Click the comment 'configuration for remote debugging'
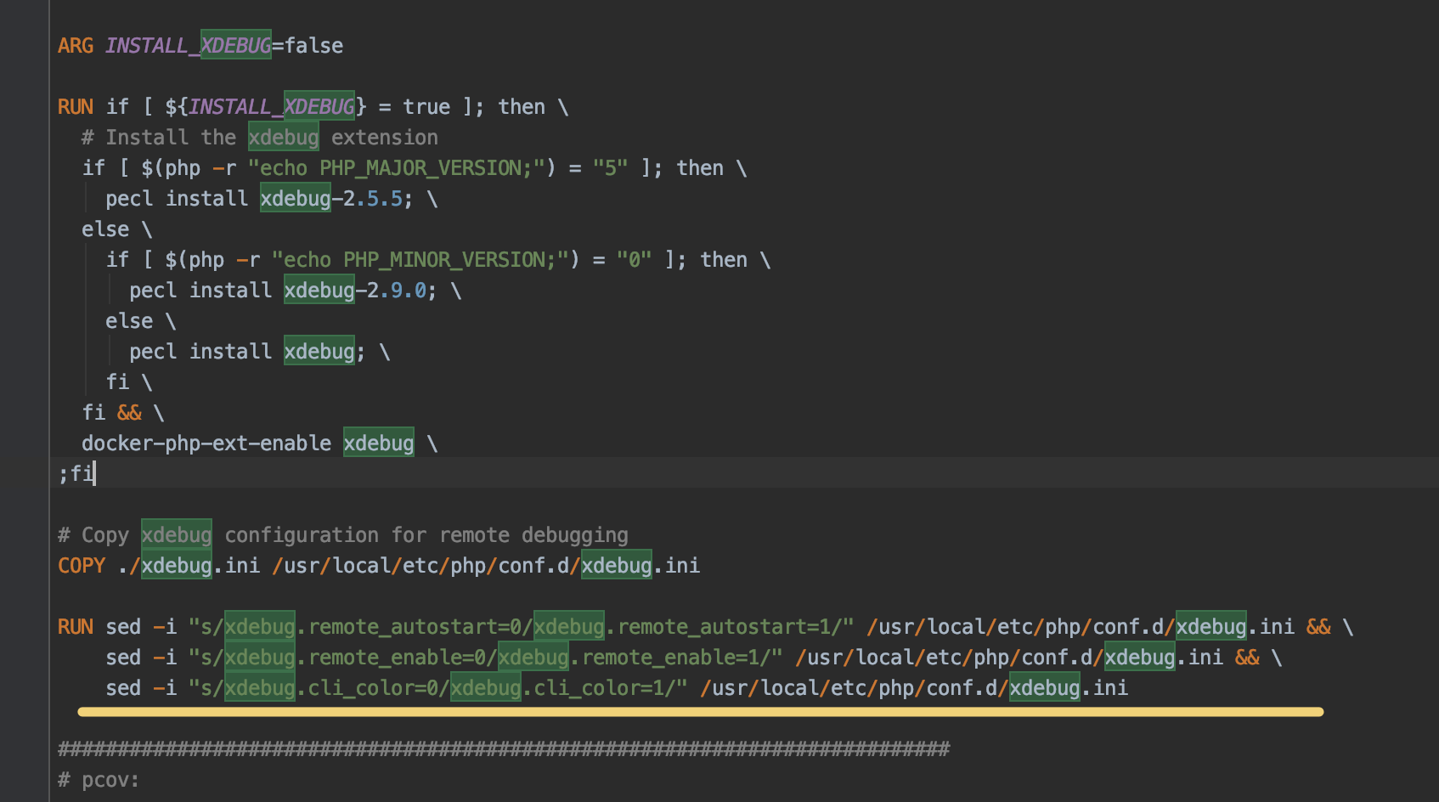 click(x=426, y=535)
